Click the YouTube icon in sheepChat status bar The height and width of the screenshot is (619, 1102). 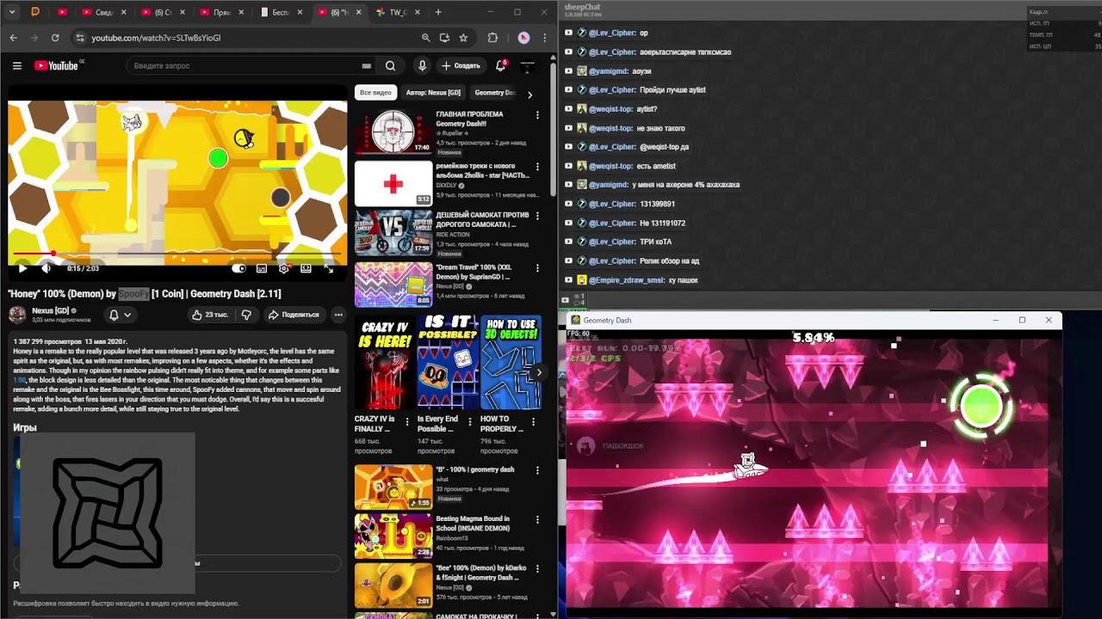(x=566, y=300)
